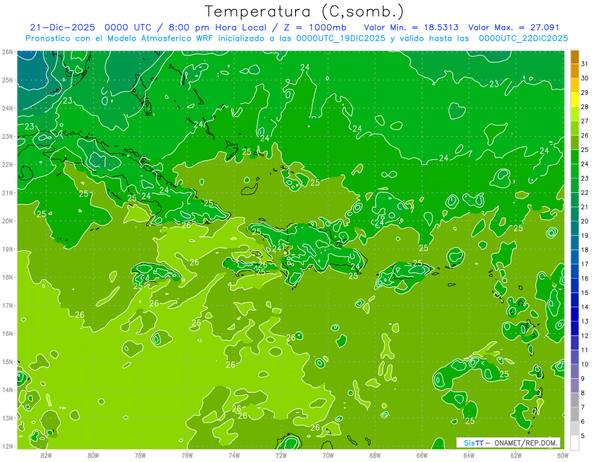Screen dimensions: 598x462
Task: Click the legend value 31 on color scale
Action: click(585, 64)
